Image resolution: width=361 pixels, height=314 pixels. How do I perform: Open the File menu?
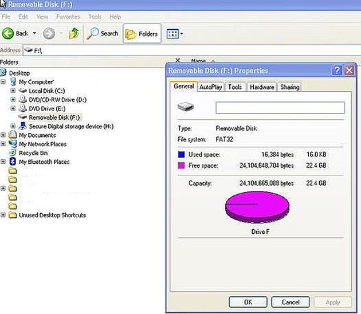pyautogui.click(x=6, y=17)
